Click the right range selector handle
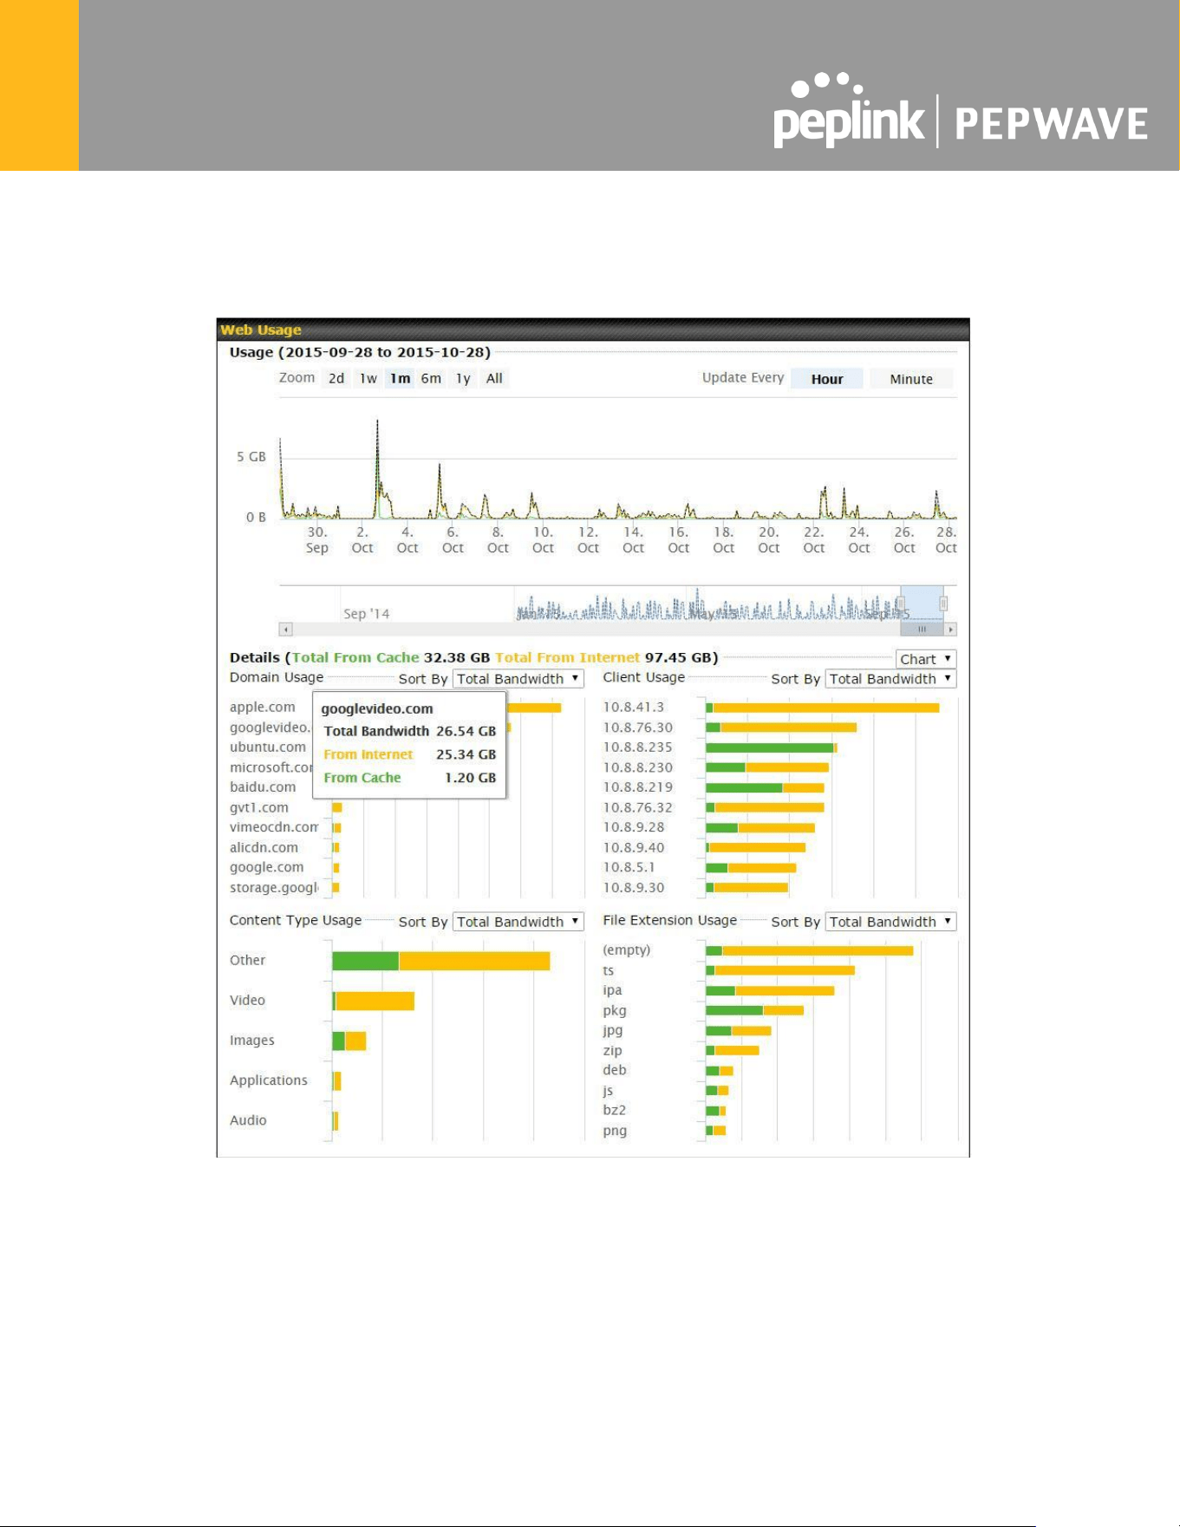The image size is (1180, 1527). (x=943, y=604)
